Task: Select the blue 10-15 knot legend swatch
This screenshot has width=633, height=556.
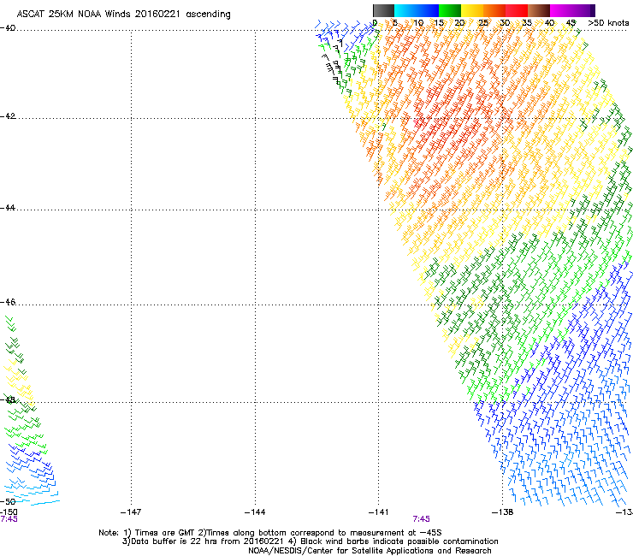Action: [x=428, y=10]
